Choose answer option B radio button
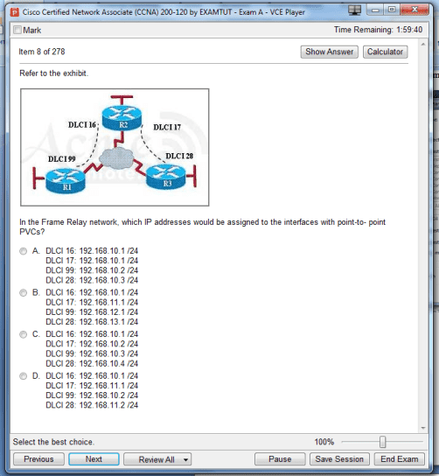Screen dimensions: 439x476 23,293
